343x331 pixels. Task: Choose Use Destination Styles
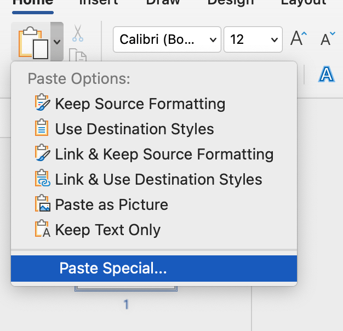134,129
